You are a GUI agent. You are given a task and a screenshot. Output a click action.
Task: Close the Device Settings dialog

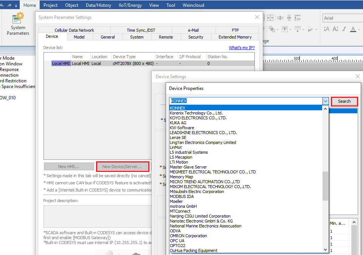[x=358, y=76]
